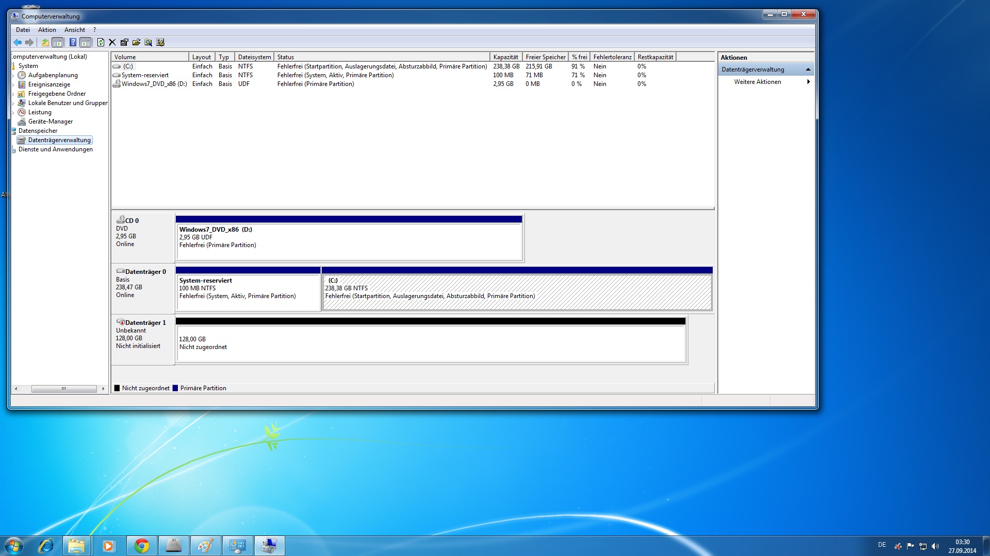Click the open folder toolbar icon

point(136,42)
